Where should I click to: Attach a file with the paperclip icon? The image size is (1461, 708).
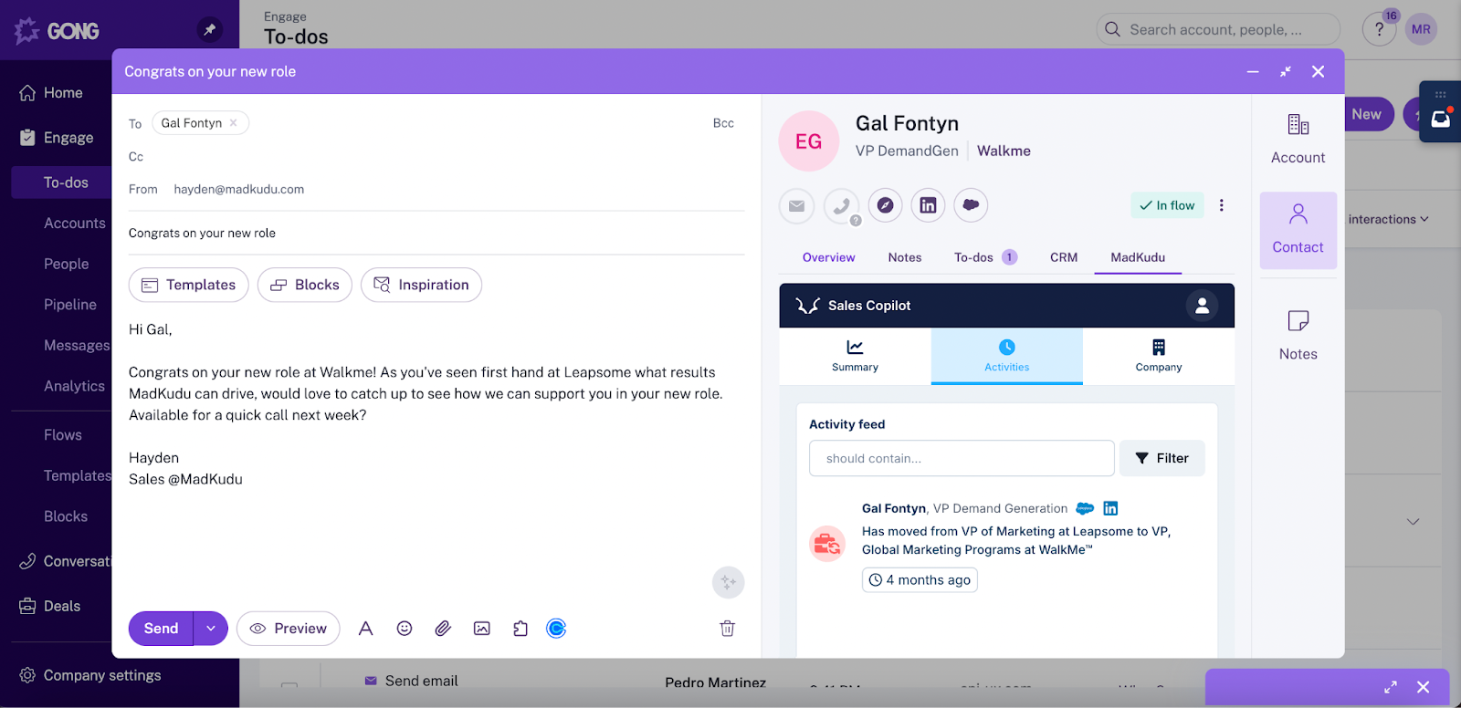point(443,629)
